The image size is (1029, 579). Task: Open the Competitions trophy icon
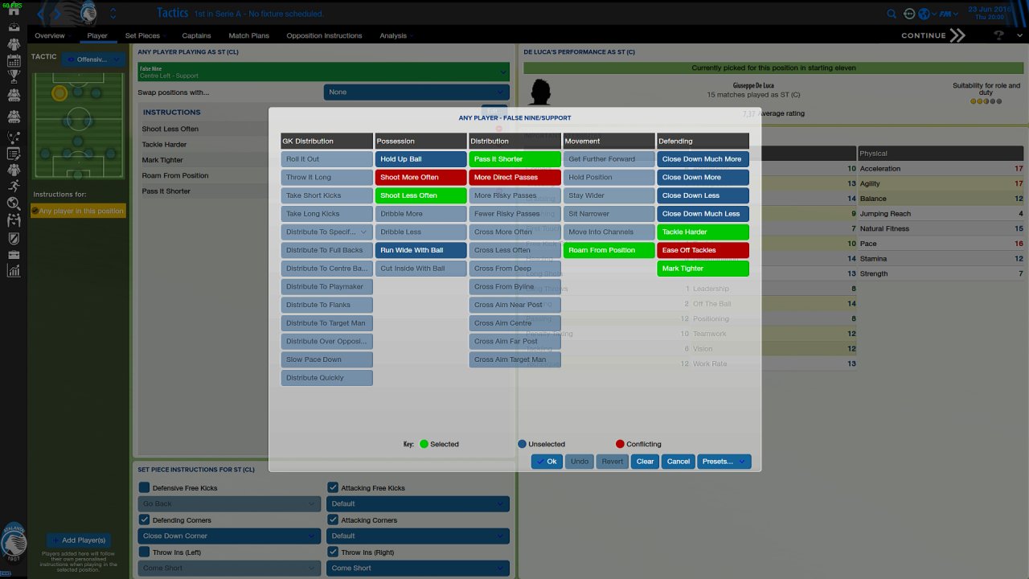pos(14,77)
